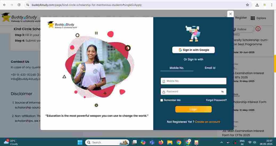Click the red info circle icon

coord(258,29)
